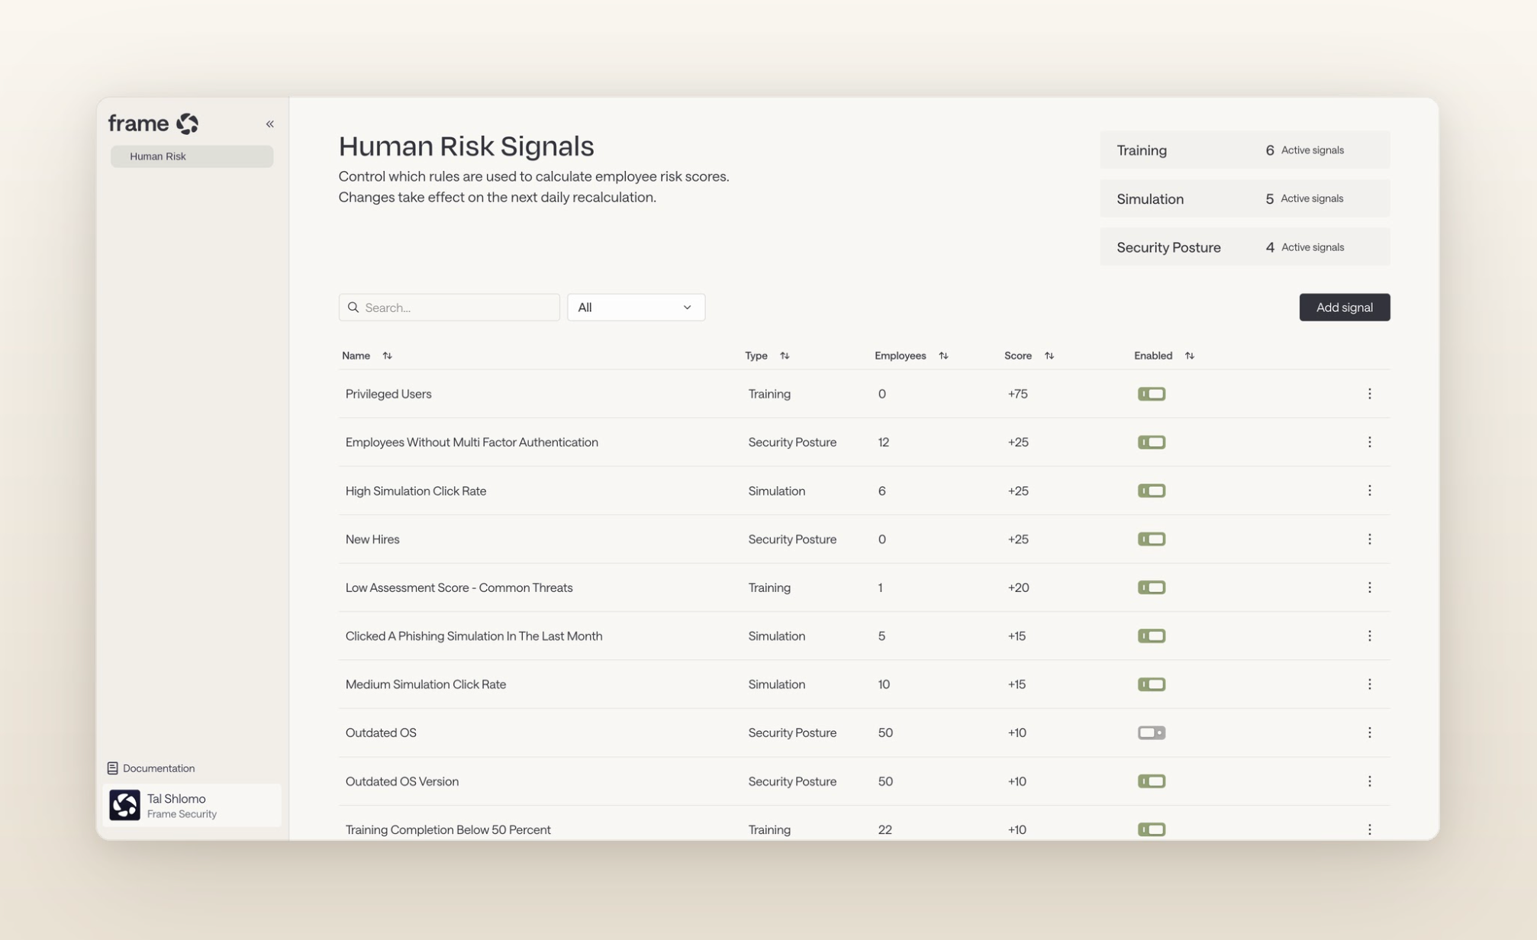Click the Privileged Users row name
Image resolution: width=1537 pixels, height=940 pixels.
pyautogui.click(x=388, y=394)
